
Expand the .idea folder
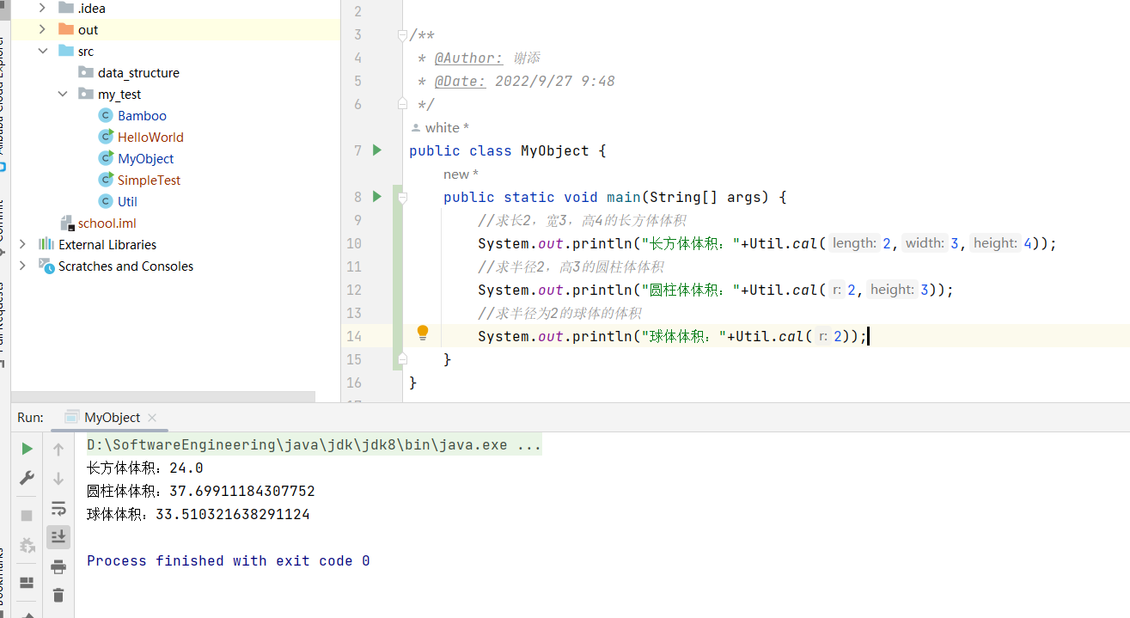(43, 8)
